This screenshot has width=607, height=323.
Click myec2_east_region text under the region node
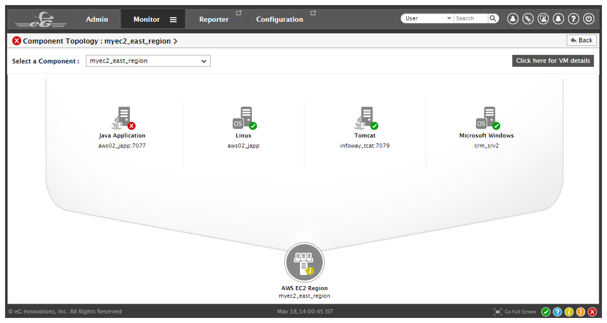[305, 296]
